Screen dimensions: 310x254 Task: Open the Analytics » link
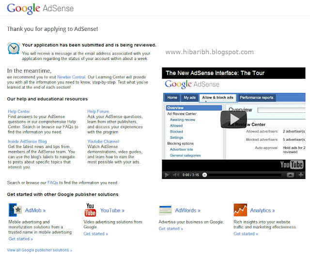[263, 210]
